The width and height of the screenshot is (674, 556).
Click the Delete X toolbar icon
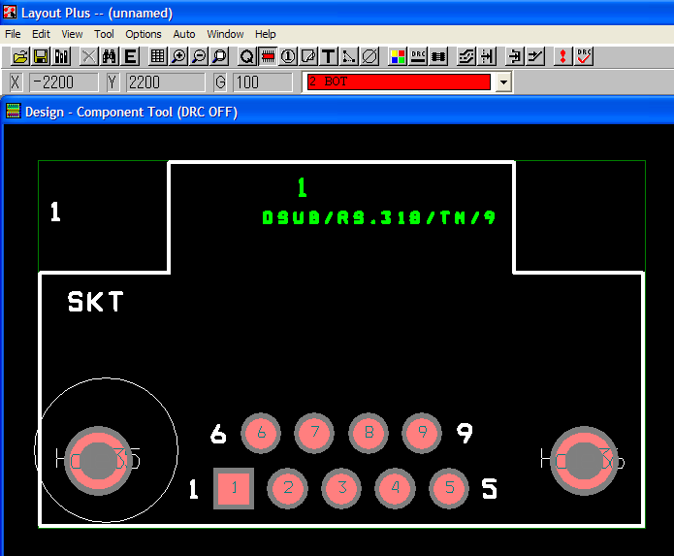88,56
